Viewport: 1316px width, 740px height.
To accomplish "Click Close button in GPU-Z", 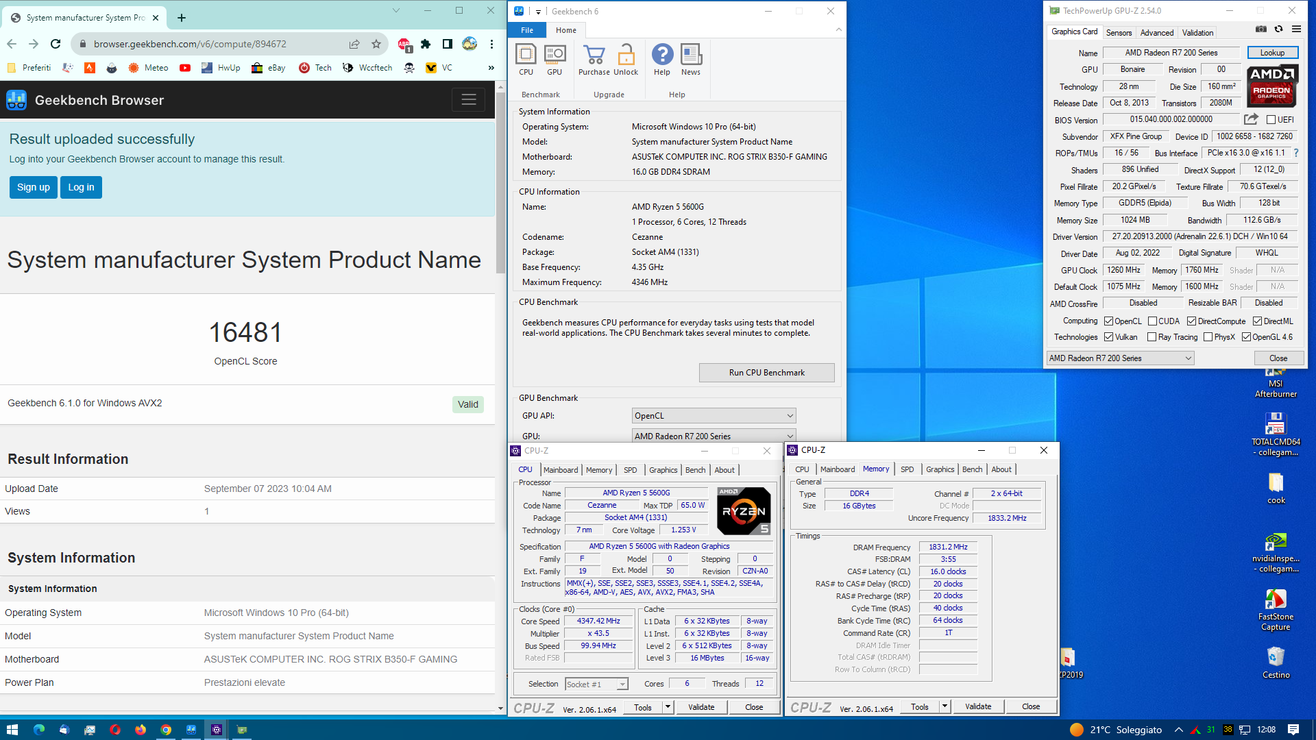I will pyautogui.click(x=1278, y=358).
